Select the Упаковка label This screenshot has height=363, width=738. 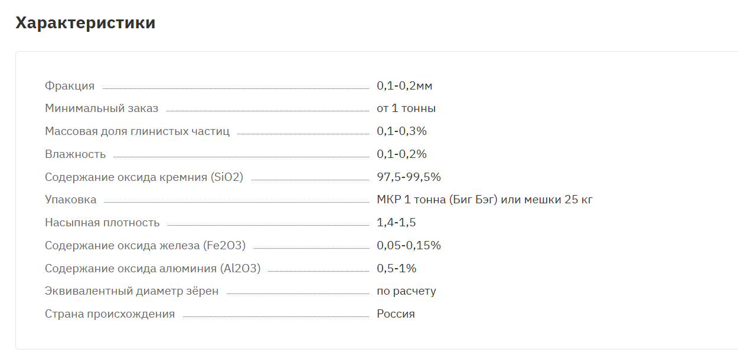71,200
